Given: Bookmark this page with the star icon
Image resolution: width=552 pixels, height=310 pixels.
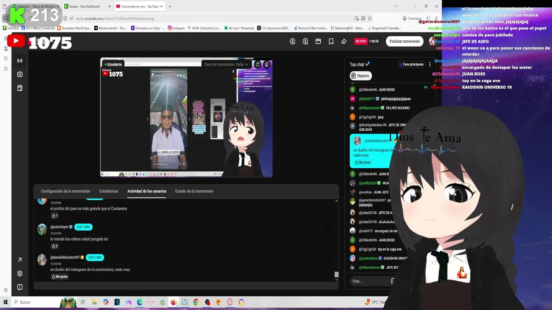Looking at the screenshot, I should pos(370,19).
